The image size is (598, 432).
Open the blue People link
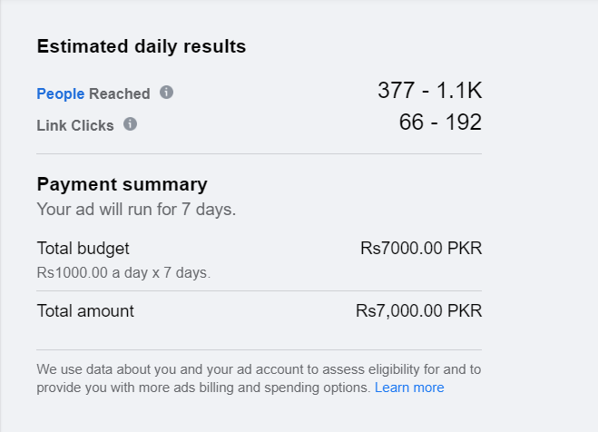click(60, 93)
